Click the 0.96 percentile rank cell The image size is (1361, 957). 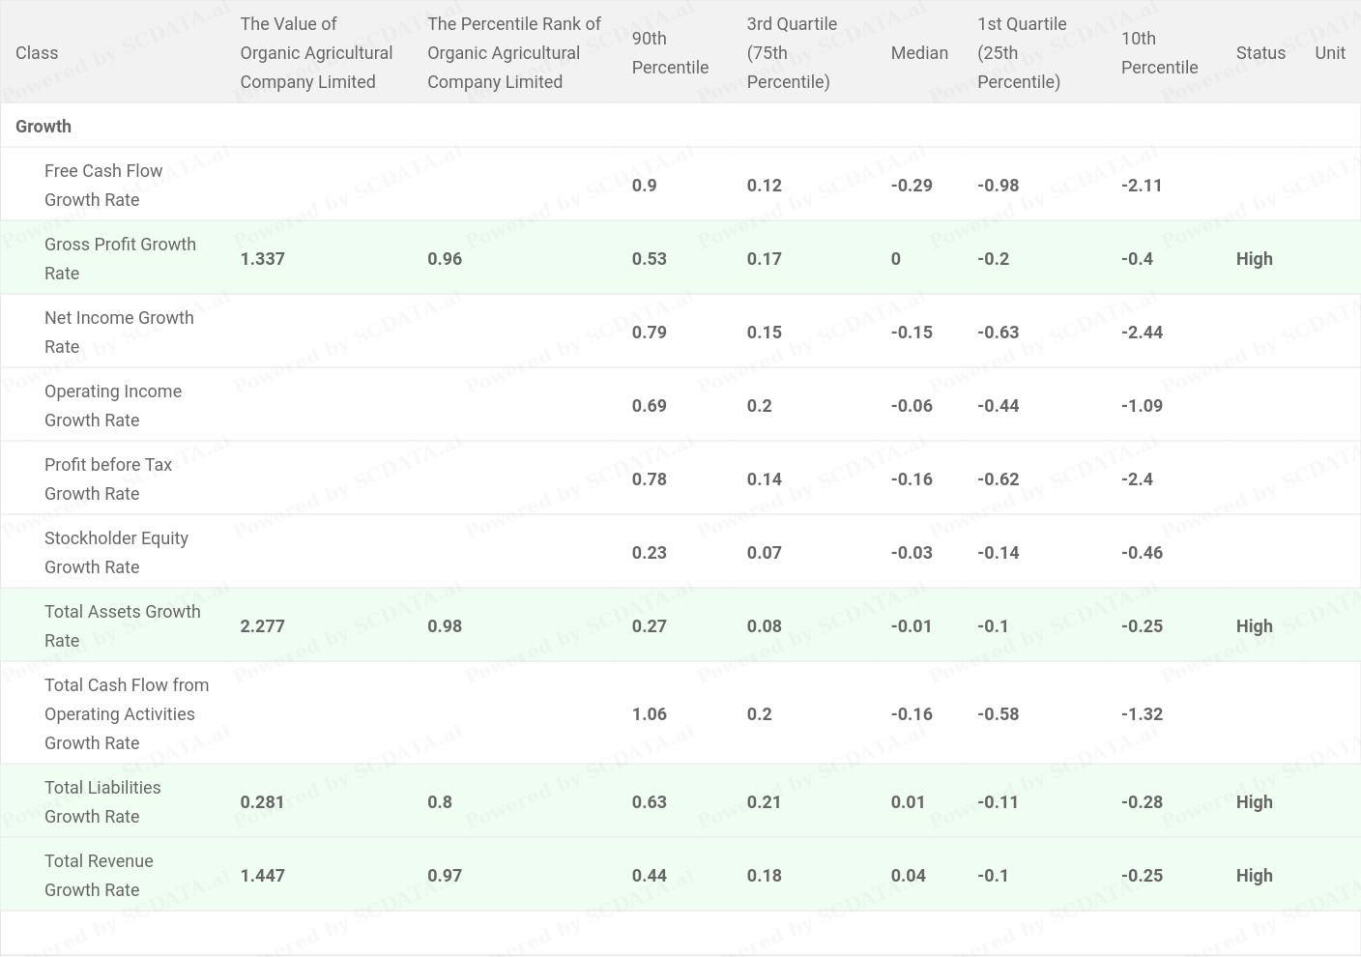[445, 259]
